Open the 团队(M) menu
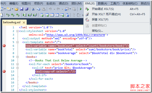Image resolution: width=152 pixels, height=93 pixels. [77, 4]
